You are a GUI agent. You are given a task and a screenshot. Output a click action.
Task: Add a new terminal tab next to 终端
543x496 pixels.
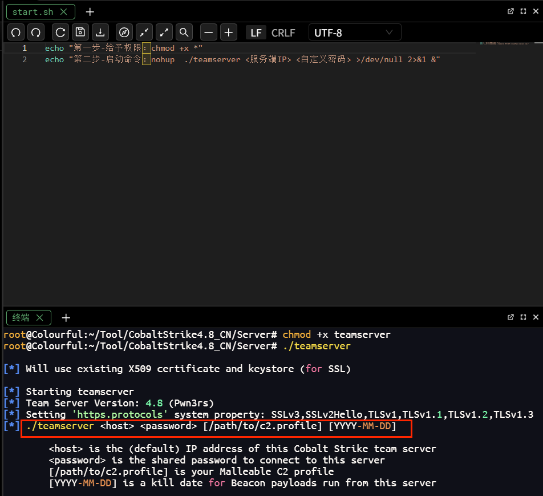click(x=66, y=317)
